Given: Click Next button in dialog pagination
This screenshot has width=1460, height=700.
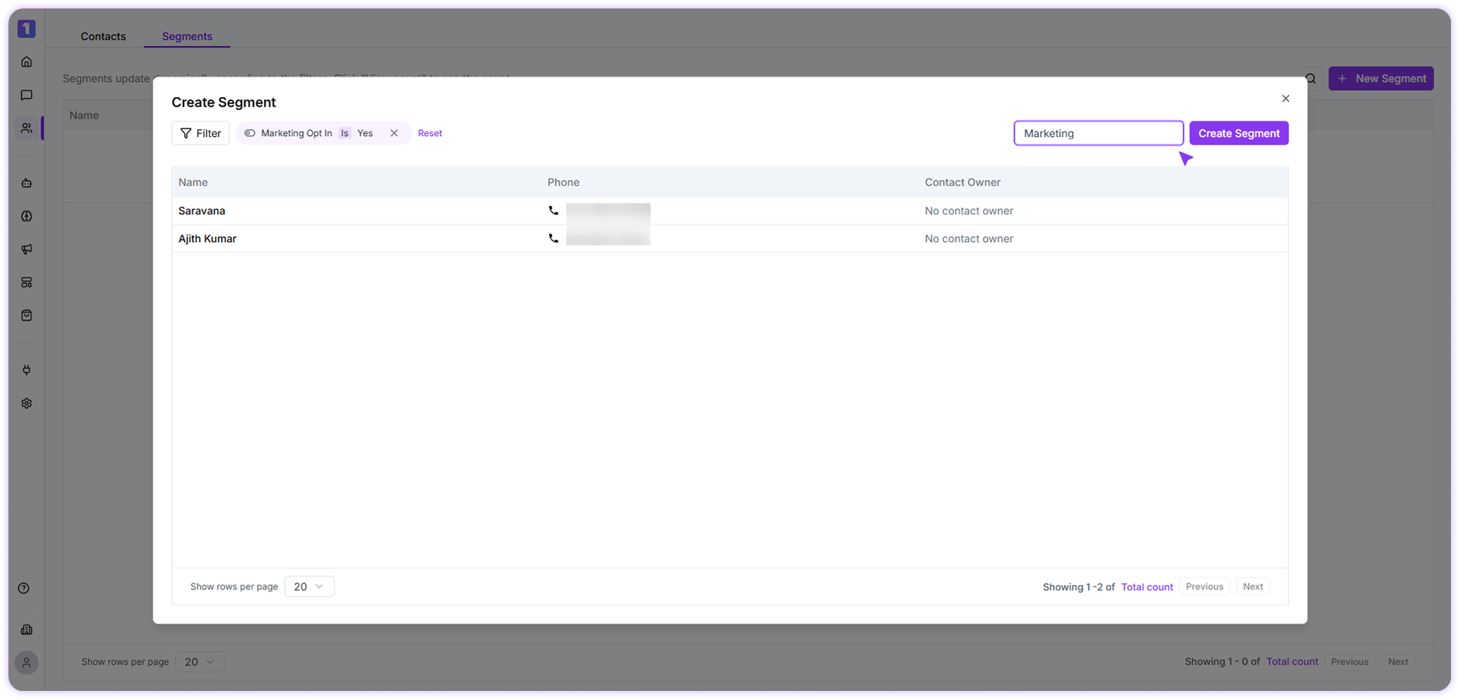Looking at the screenshot, I should coord(1253,586).
